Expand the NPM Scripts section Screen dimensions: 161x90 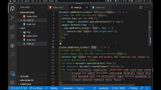point(32,80)
